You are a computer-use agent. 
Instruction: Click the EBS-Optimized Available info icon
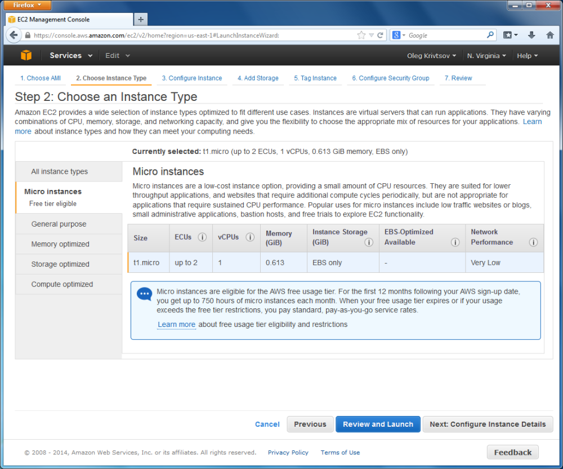[x=455, y=242]
